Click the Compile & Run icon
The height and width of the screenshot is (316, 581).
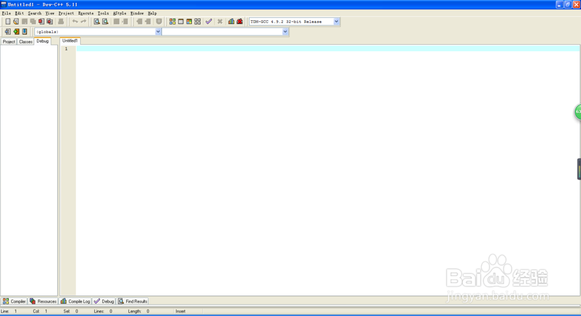(x=189, y=21)
